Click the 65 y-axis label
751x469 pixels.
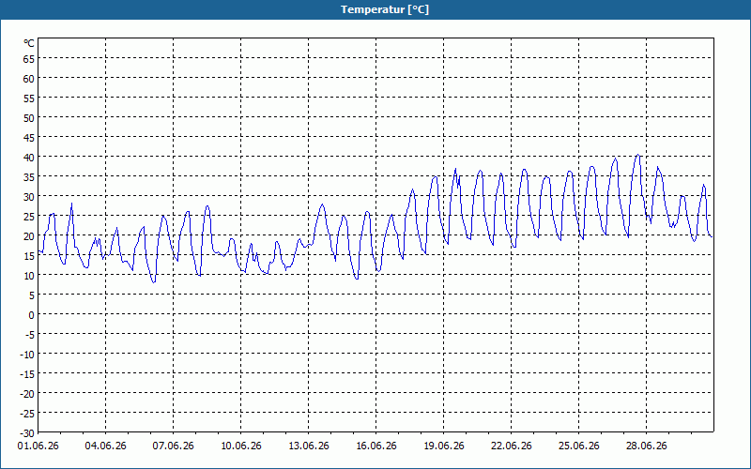(29, 59)
